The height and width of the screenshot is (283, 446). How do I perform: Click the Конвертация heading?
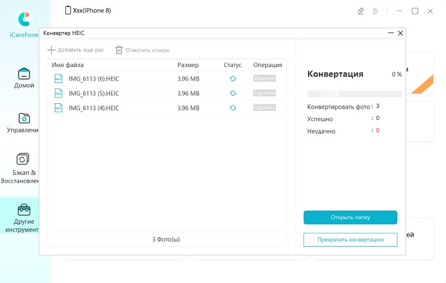335,74
